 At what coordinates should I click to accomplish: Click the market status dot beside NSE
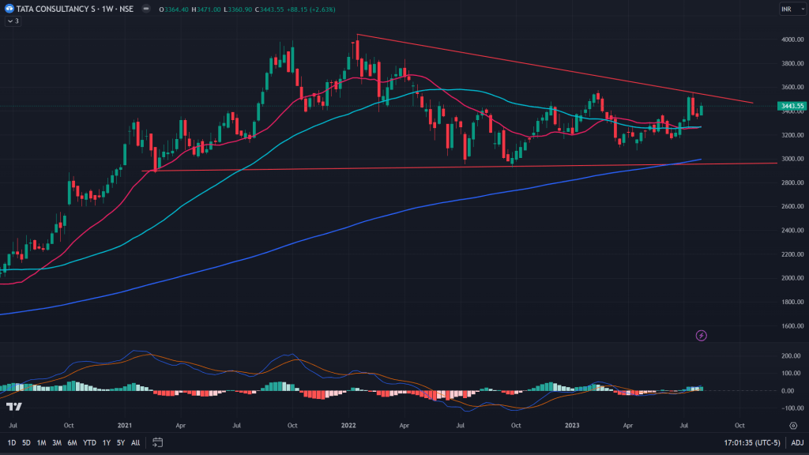pos(145,9)
